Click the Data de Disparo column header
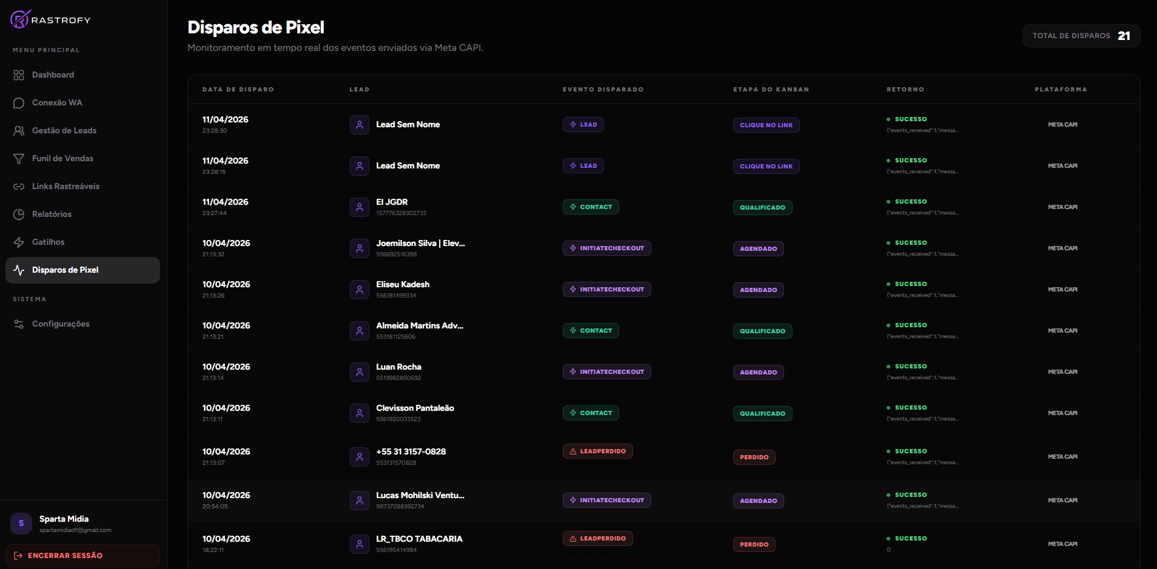This screenshot has width=1157, height=569. [238, 90]
